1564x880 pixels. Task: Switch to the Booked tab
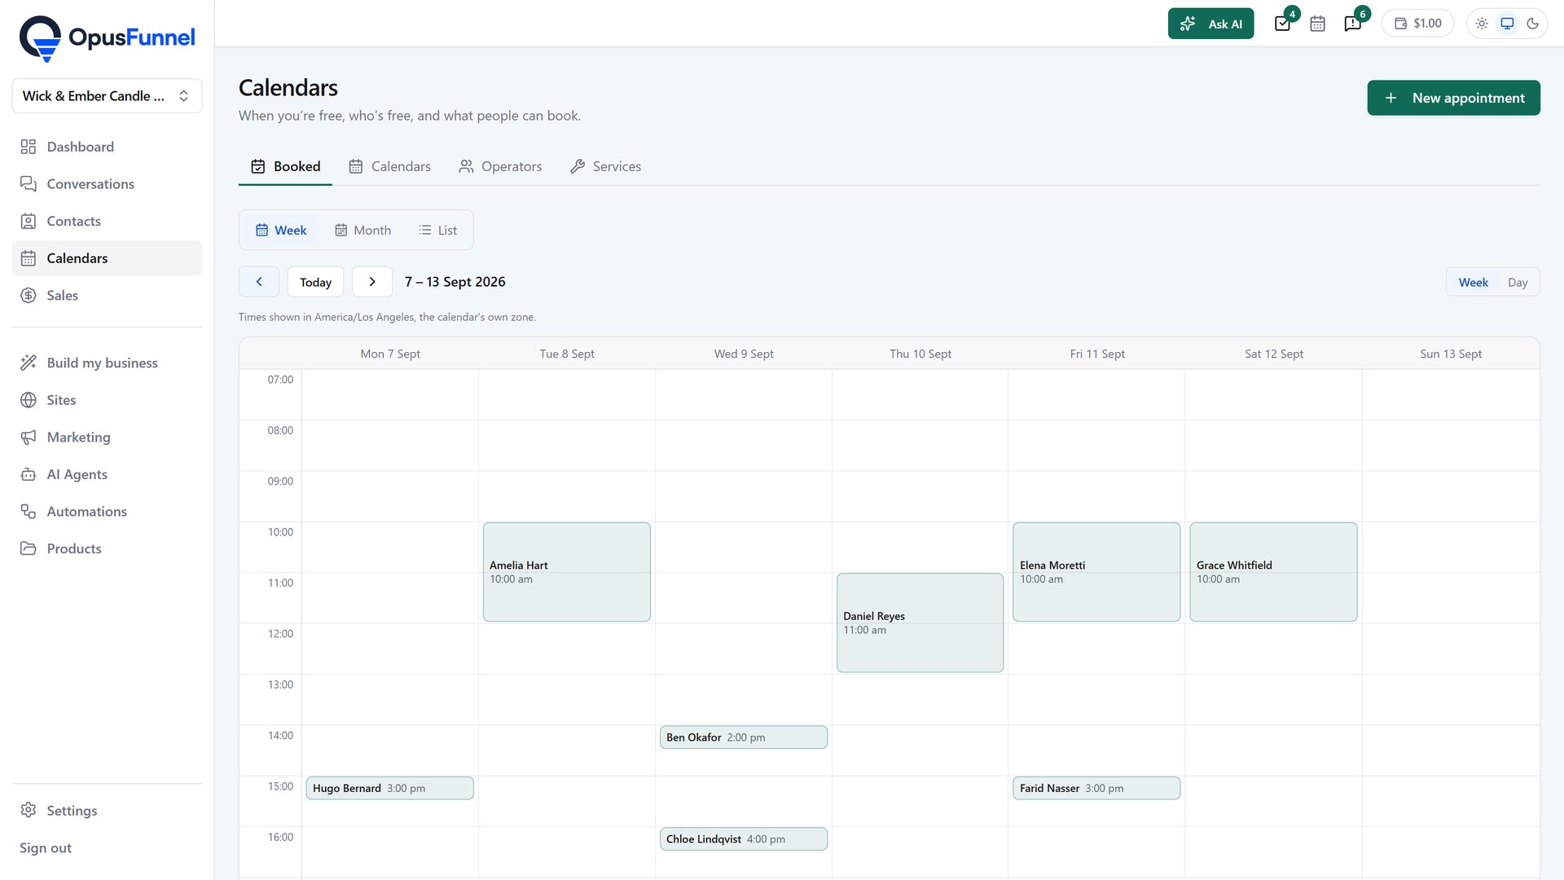285,166
